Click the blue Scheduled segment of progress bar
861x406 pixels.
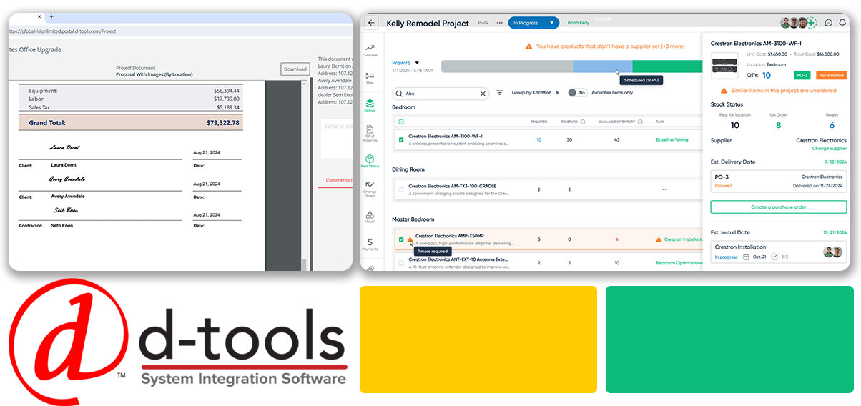pos(602,66)
